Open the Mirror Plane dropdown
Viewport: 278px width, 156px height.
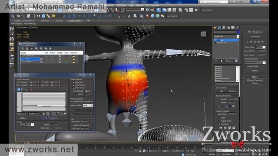pyautogui.click(x=261, y=47)
